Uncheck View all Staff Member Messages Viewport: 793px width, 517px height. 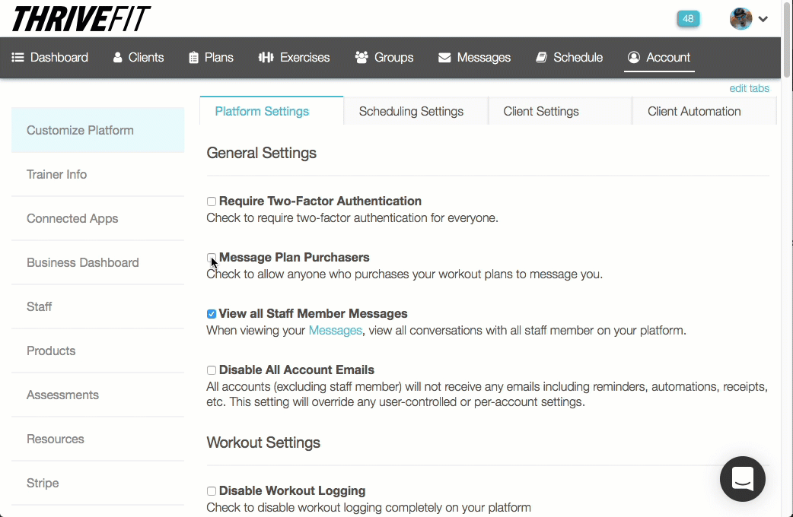pyautogui.click(x=212, y=314)
